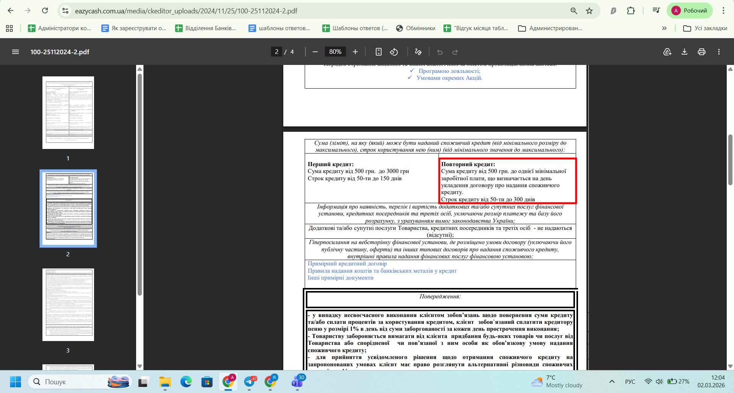734x393 pixels.
Task: Click the address bar URL
Action: pos(186,11)
